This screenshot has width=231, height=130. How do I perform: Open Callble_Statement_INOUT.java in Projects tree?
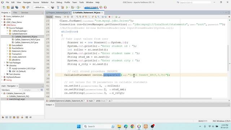tap(27, 39)
